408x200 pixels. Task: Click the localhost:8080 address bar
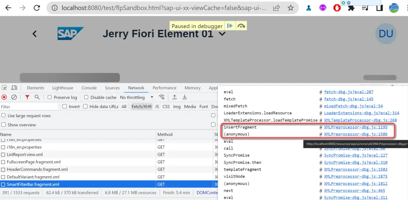tap(163, 7)
